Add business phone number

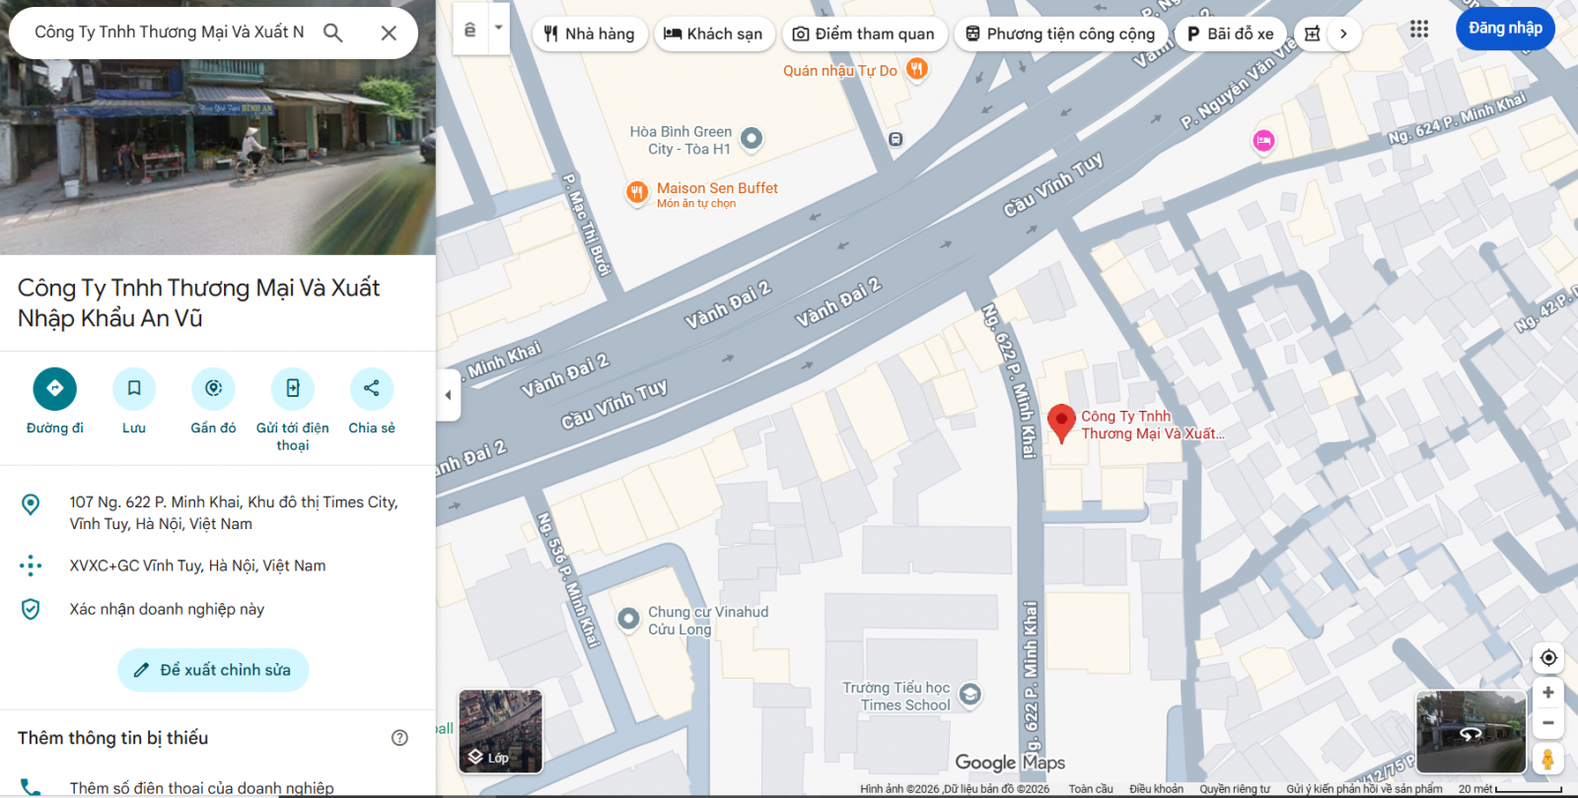pyautogui.click(x=201, y=787)
